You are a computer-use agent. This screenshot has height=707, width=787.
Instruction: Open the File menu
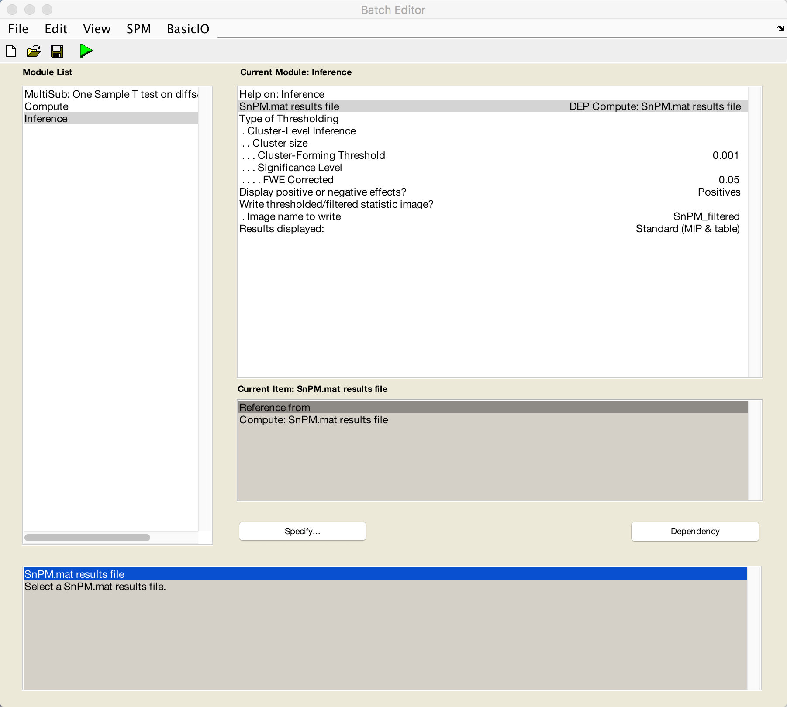point(18,29)
